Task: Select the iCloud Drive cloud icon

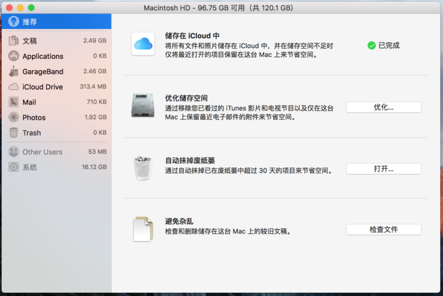Action: click(14, 87)
